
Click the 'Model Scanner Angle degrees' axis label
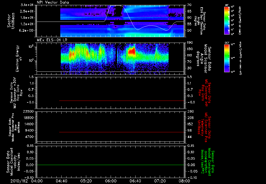(x=204, y=59)
